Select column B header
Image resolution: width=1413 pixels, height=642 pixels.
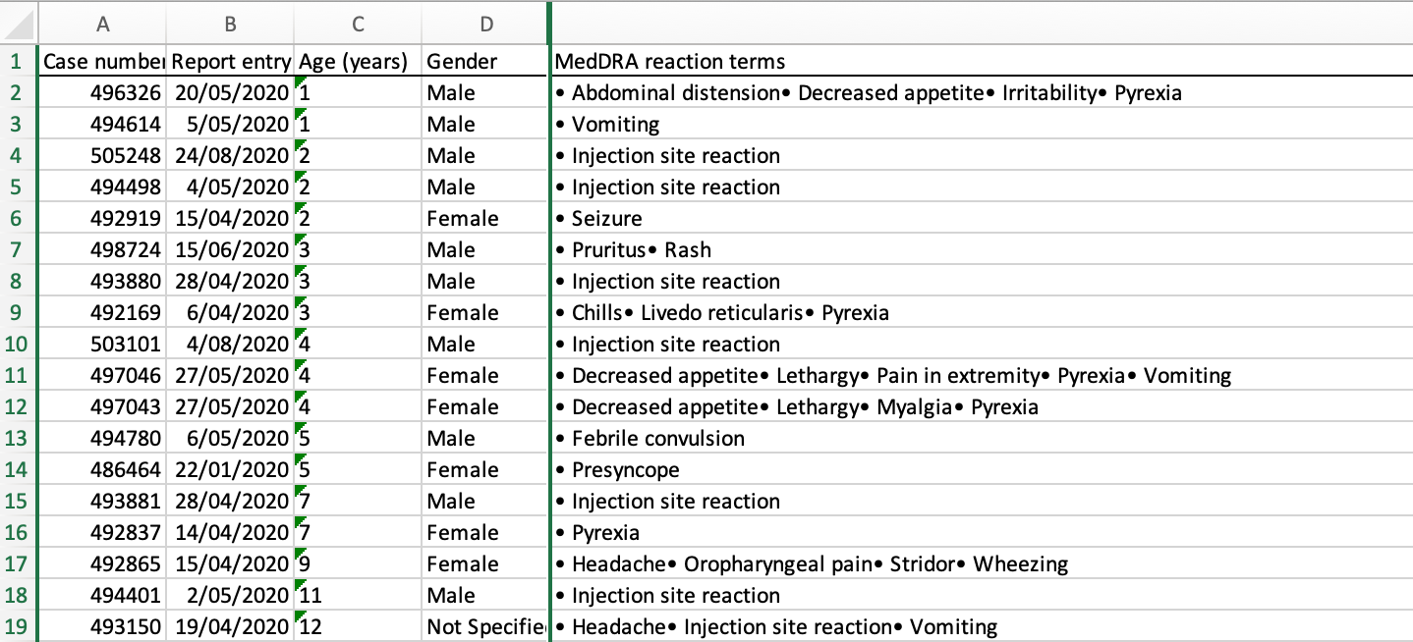tap(230, 24)
